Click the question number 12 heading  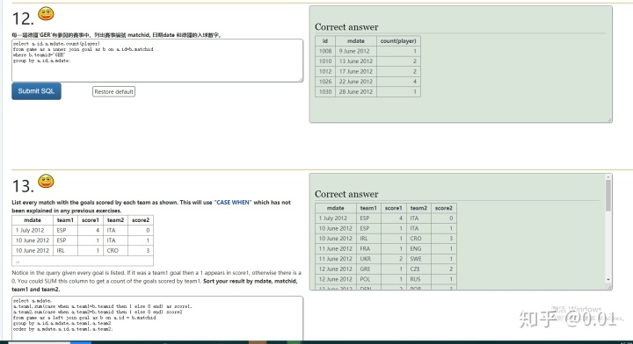click(23, 19)
